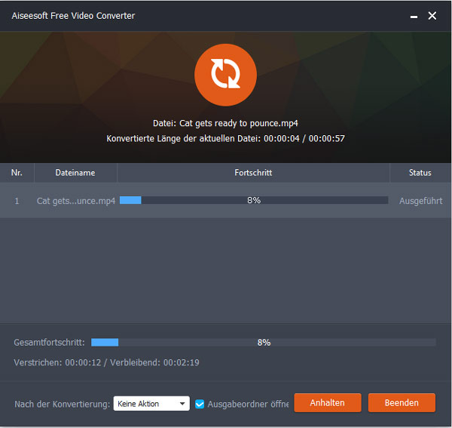Viewport: 452px width, 428px height.
Task: Click the Nach der Konvertierung label
Action: click(62, 404)
